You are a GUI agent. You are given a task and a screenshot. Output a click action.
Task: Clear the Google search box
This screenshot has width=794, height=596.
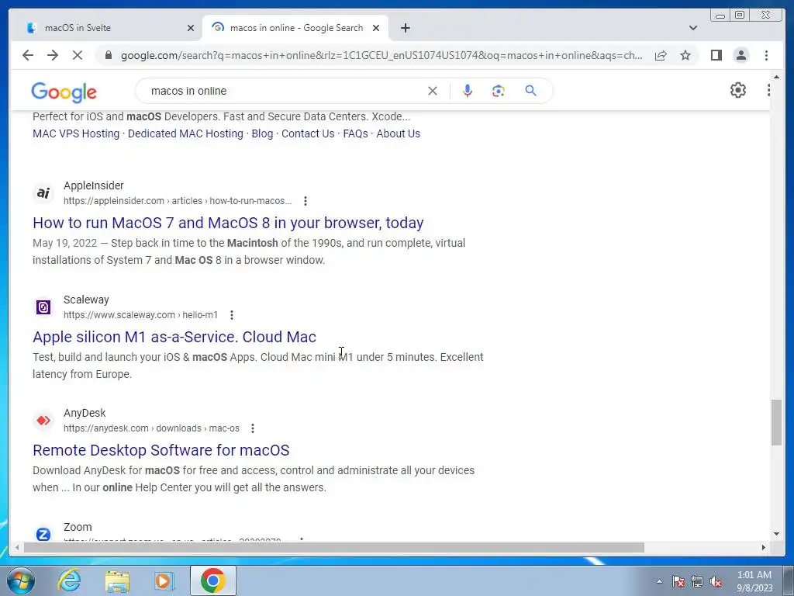click(433, 91)
